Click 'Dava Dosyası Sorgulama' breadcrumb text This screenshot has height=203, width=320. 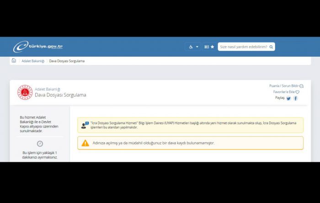click(67, 61)
